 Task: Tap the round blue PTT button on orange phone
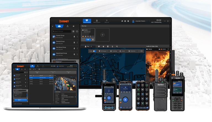(x=125, y=100)
